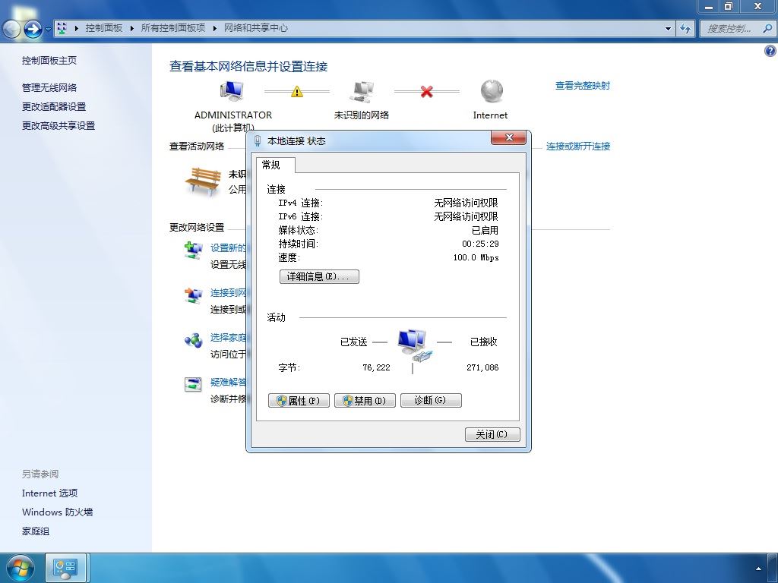Open 管理无线网络 link
The width and height of the screenshot is (778, 583).
tap(49, 88)
